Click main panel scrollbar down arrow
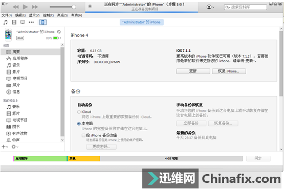 pos(281,149)
